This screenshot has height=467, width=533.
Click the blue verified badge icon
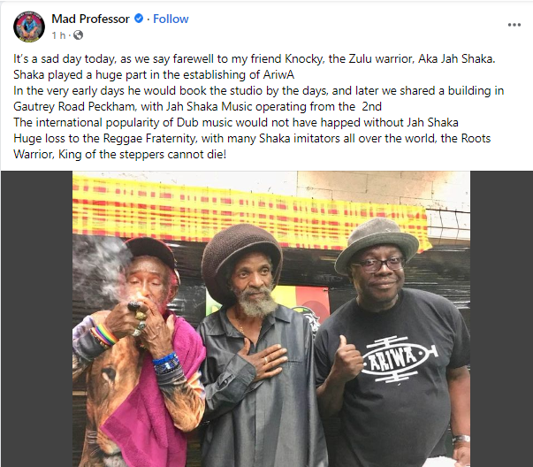pyautogui.click(x=139, y=19)
